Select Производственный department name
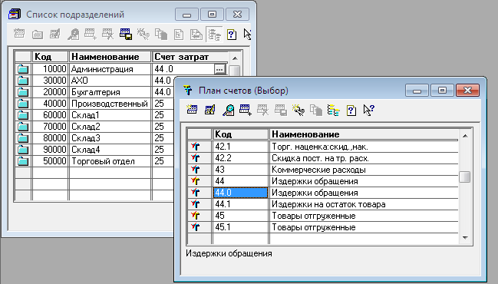498x284 pixels. pyautogui.click(x=110, y=104)
